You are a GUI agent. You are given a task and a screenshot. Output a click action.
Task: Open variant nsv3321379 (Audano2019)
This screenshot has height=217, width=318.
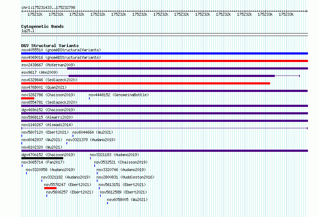[91, 140]
